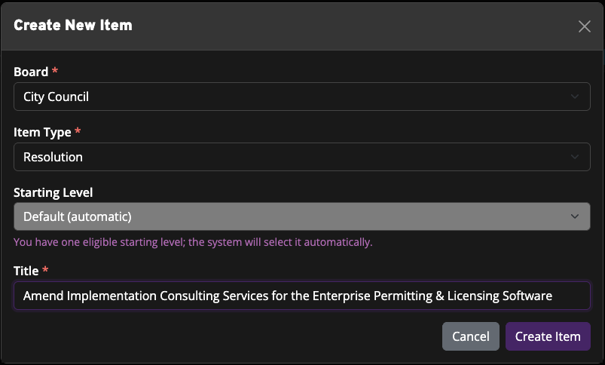The width and height of the screenshot is (605, 365).
Task: Click the eligible starting level helper text
Action: coord(193,242)
